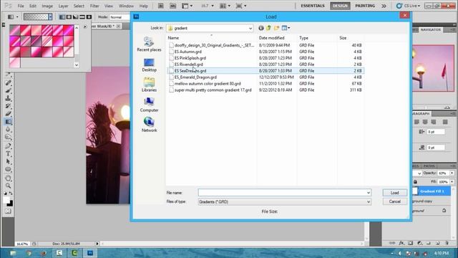Open the Filter menu
458x258 pixels.
(x=94, y=6)
